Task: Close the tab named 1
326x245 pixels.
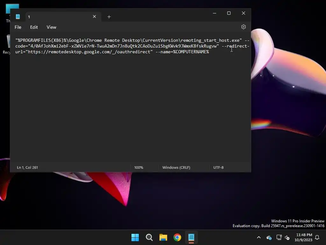Action: (x=94, y=17)
